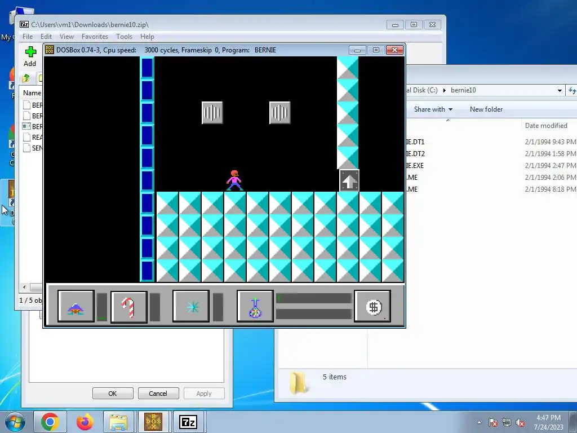577x433 pixels.
Task: Click the dollar coin money icon
Action: tap(372, 306)
